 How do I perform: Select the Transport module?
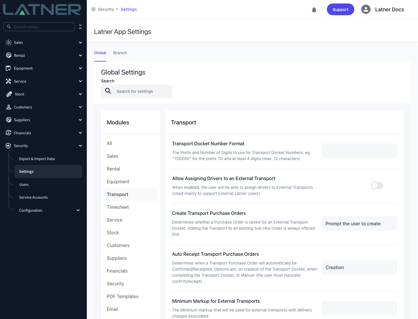[131, 194]
